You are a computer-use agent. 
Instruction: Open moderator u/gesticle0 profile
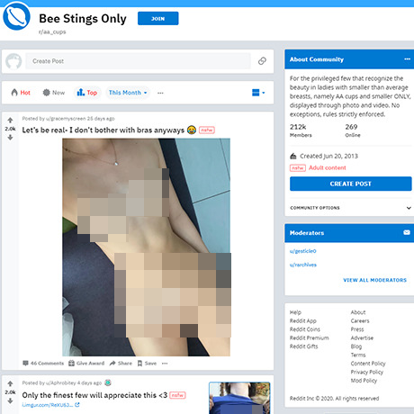302,251
